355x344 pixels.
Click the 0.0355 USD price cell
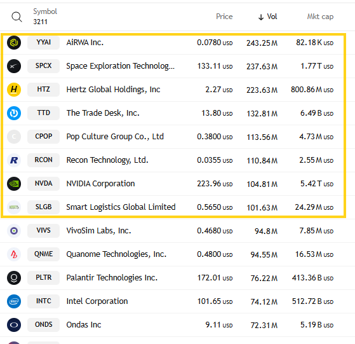tap(215, 160)
